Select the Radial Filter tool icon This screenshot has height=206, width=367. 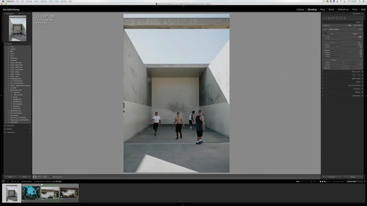click(341, 18)
